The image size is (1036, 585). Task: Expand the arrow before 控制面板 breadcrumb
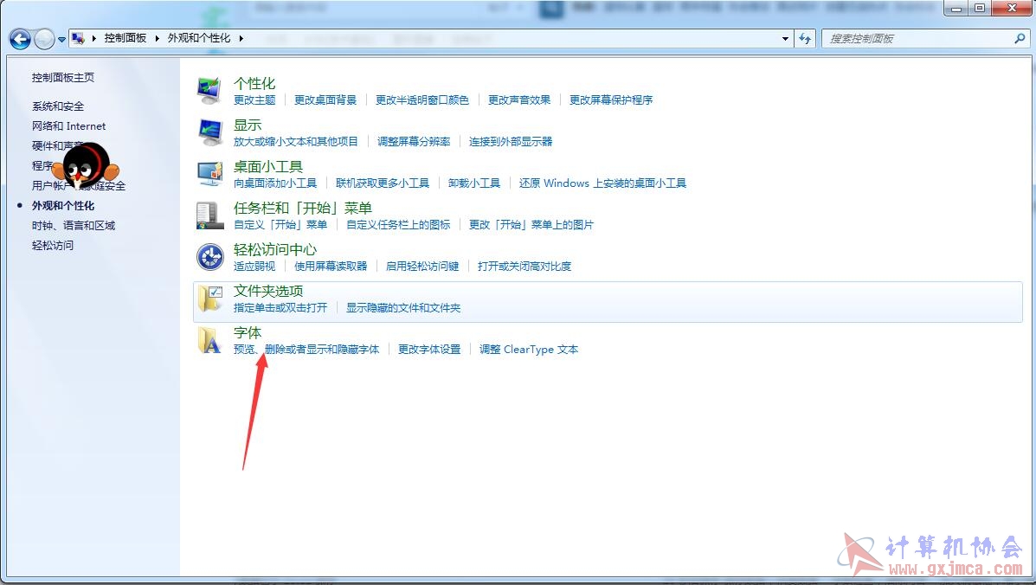tap(93, 38)
